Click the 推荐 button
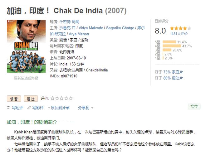 194,106
